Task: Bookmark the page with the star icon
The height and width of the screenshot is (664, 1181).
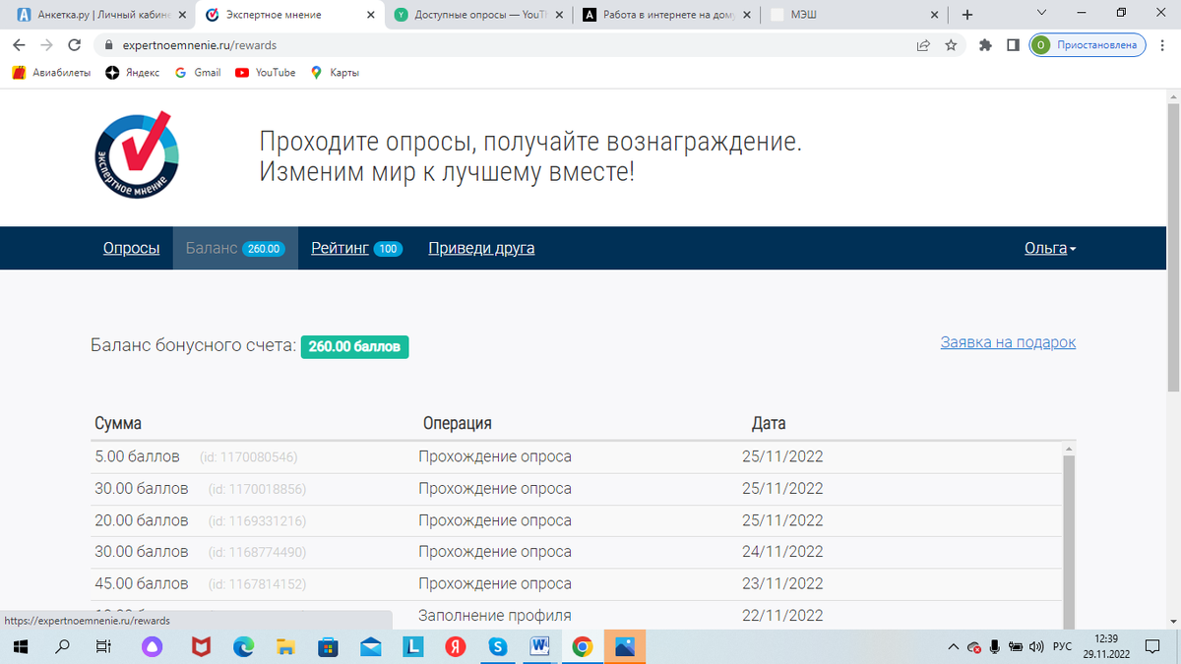Action: 951,44
